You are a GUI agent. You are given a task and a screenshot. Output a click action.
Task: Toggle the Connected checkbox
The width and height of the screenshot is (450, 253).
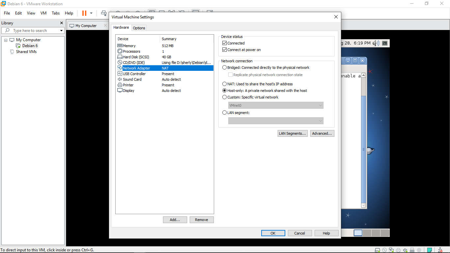point(225,43)
